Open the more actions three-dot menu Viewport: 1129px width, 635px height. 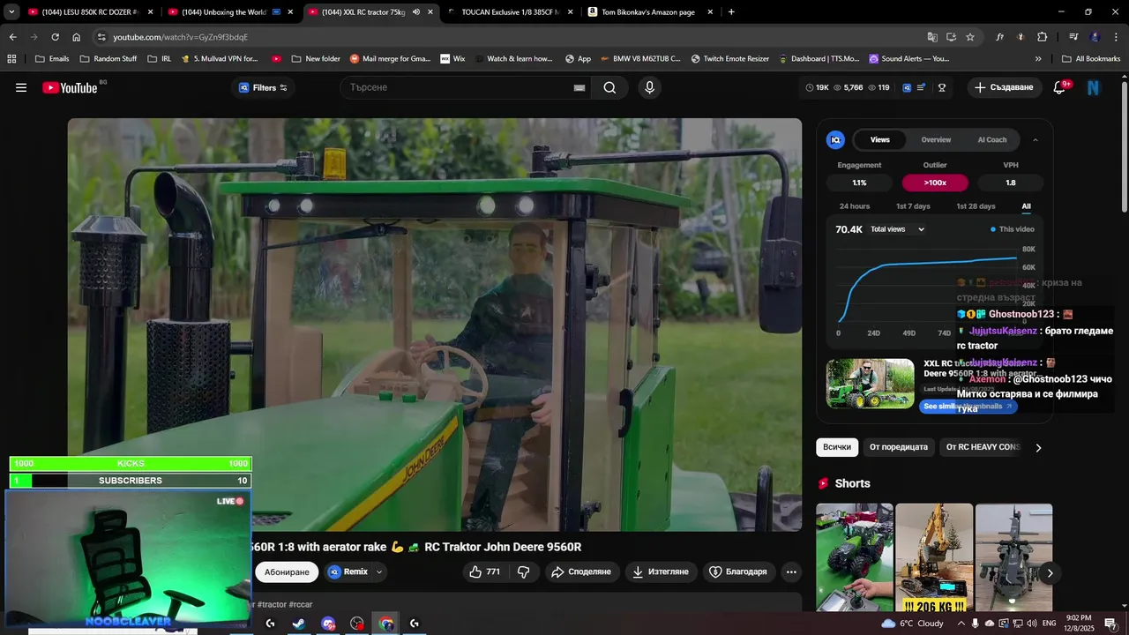791,571
